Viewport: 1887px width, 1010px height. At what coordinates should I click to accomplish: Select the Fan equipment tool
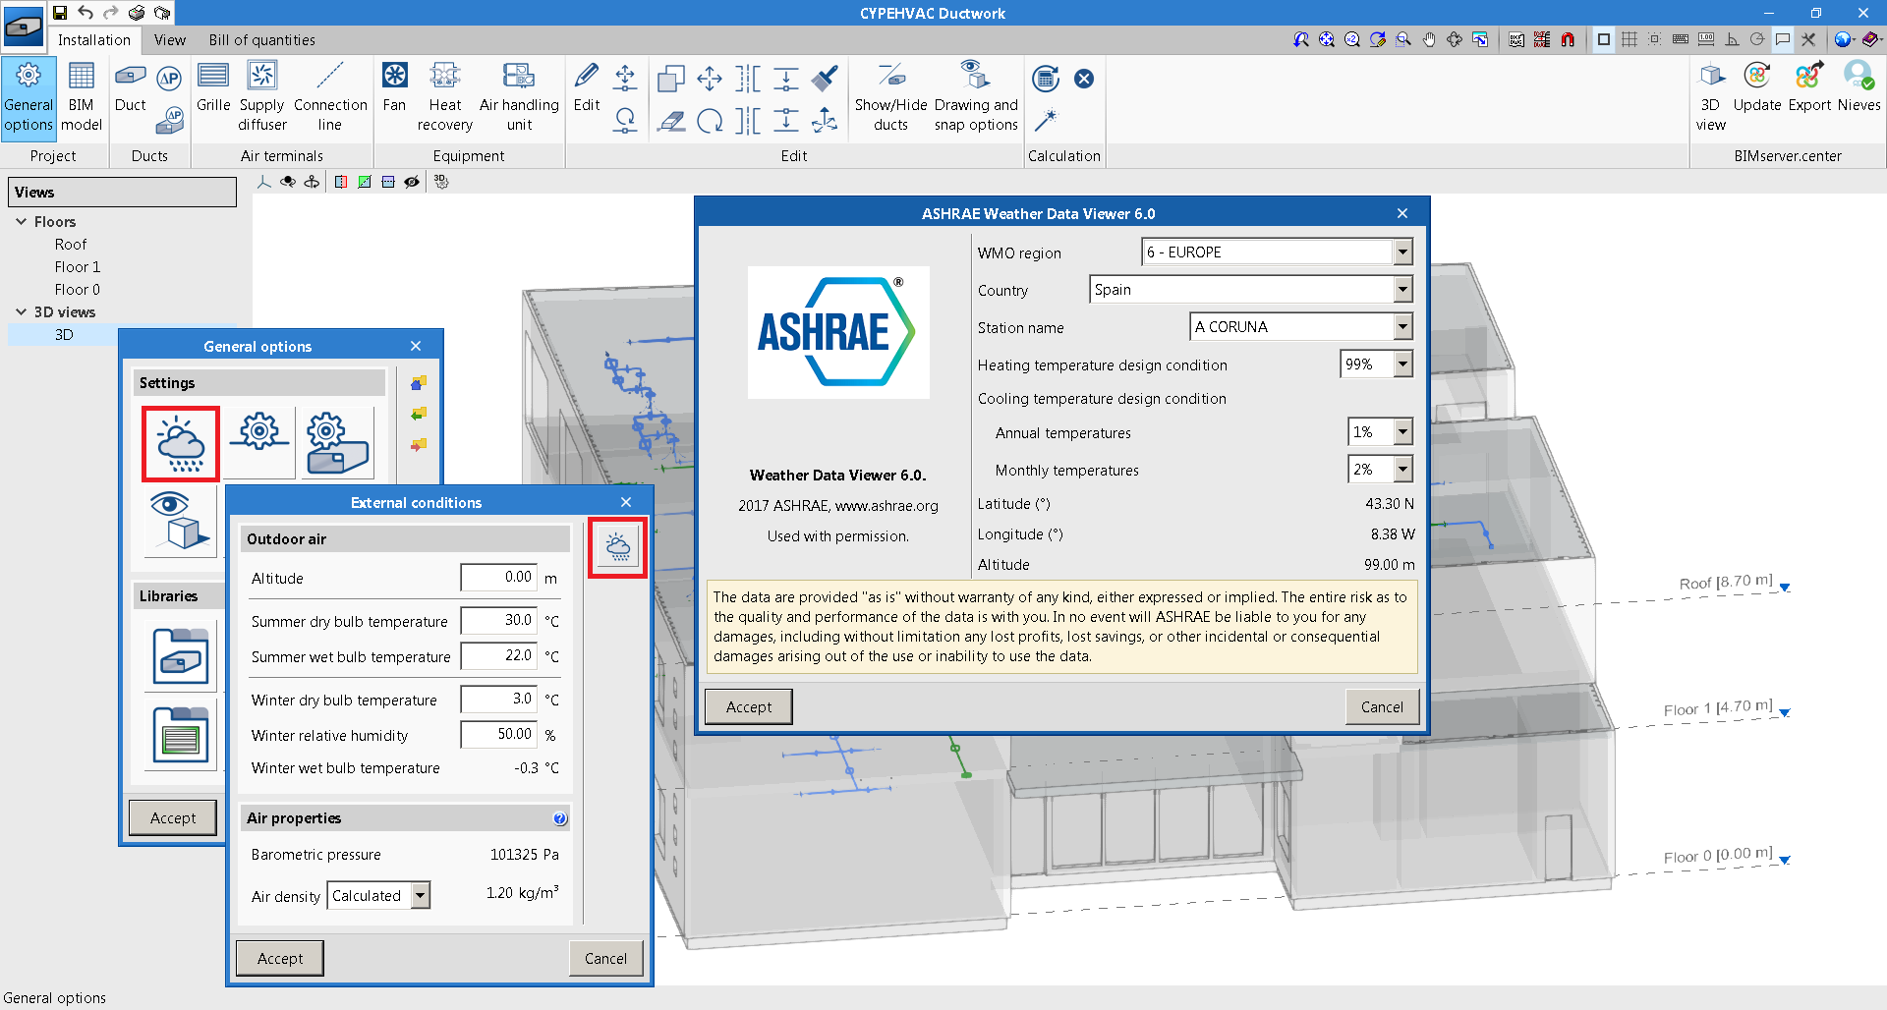point(394,88)
